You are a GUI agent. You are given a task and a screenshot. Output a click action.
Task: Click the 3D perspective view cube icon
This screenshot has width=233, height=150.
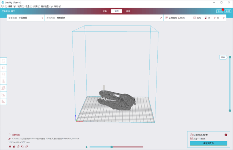coord(10,147)
